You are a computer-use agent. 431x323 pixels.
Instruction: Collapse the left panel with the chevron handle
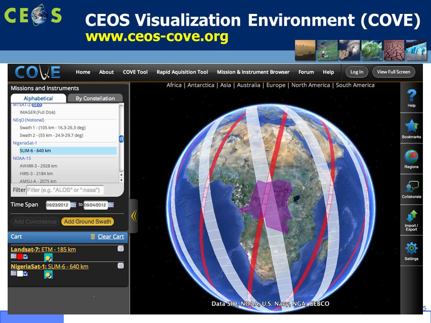tap(134, 216)
